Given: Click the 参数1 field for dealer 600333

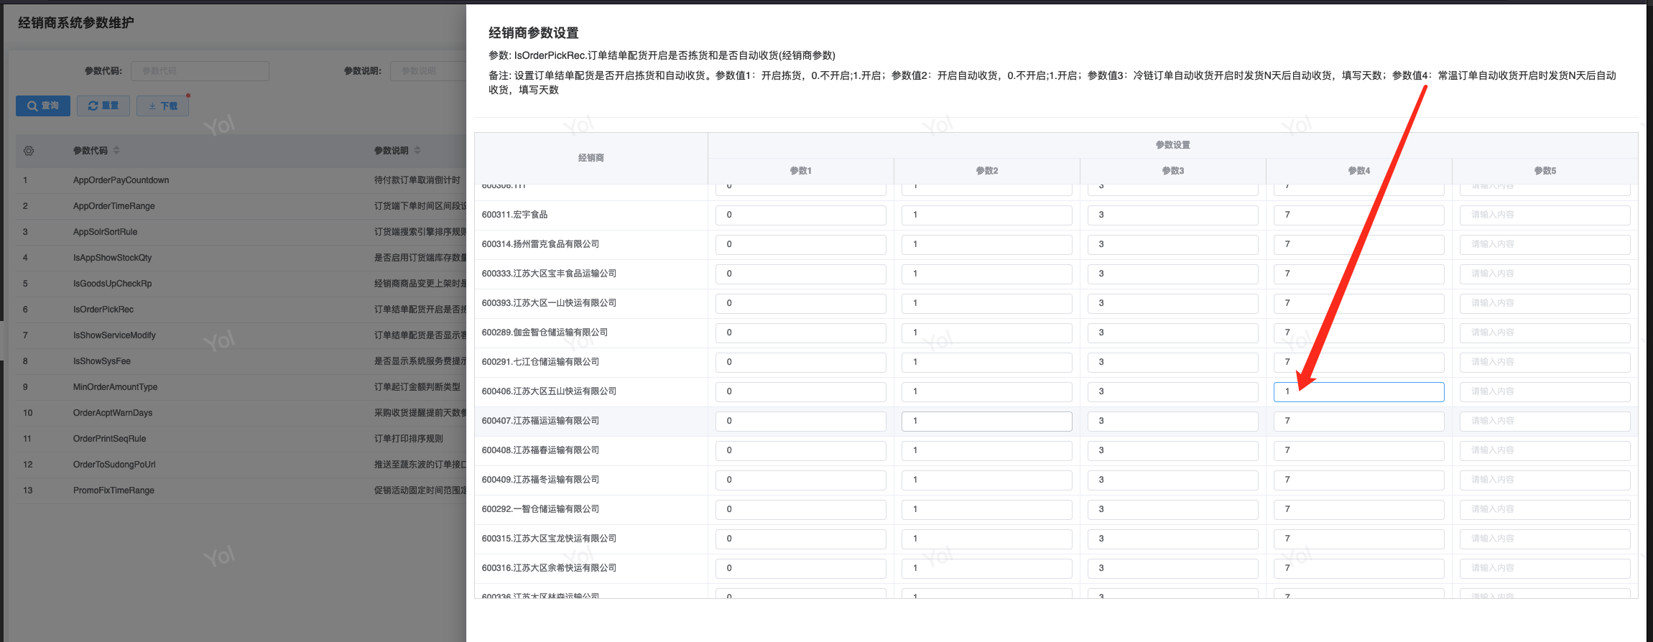Looking at the screenshot, I should pos(800,274).
